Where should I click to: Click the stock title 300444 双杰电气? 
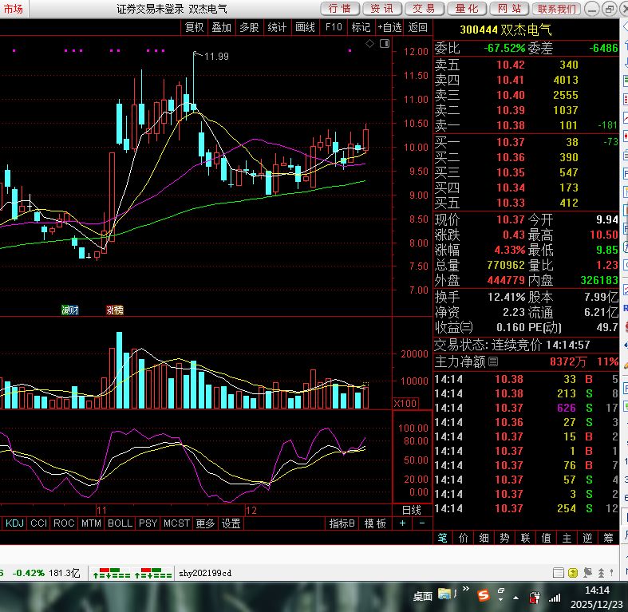tap(505, 30)
